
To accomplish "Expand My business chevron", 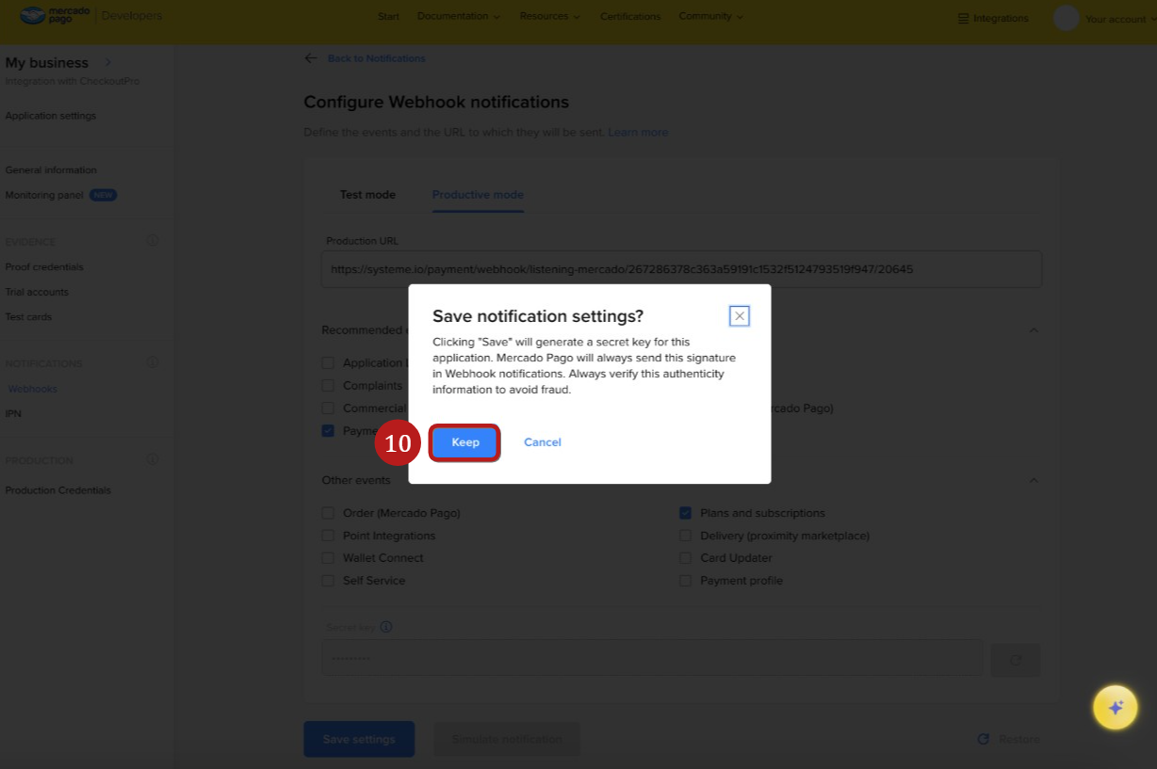I will (107, 63).
